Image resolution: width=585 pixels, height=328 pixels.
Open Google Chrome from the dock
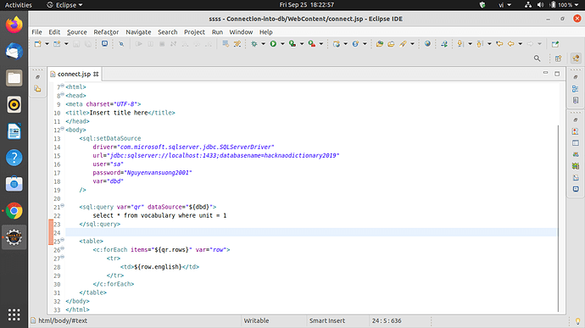[x=14, y=211]
